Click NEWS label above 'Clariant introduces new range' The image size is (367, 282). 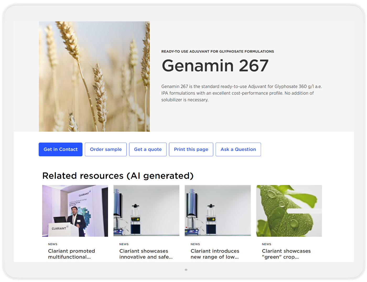[x=195, y=244]
